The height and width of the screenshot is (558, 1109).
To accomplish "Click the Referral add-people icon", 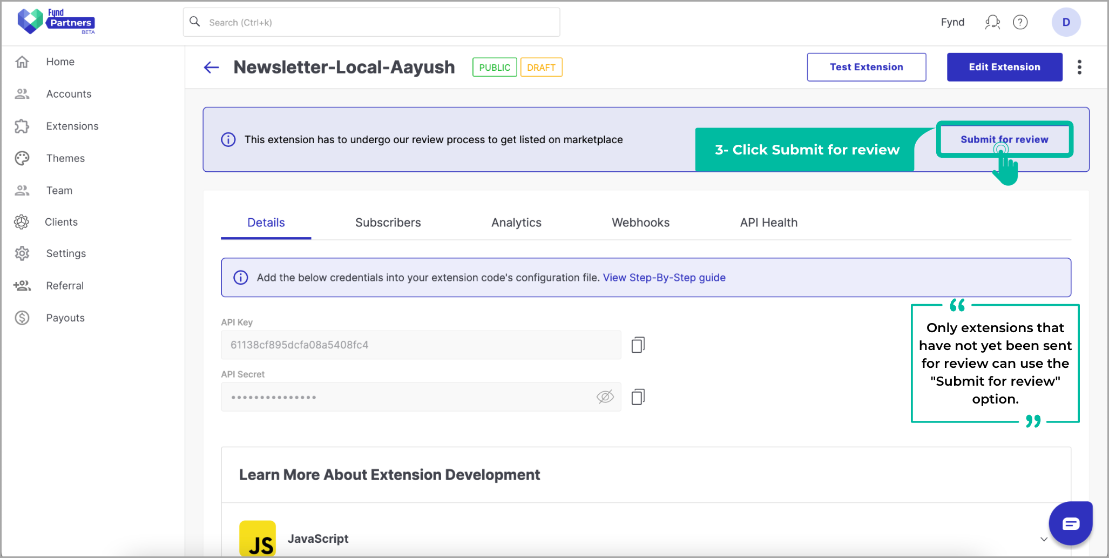I will pyautogui.click(x=22, y=285).
